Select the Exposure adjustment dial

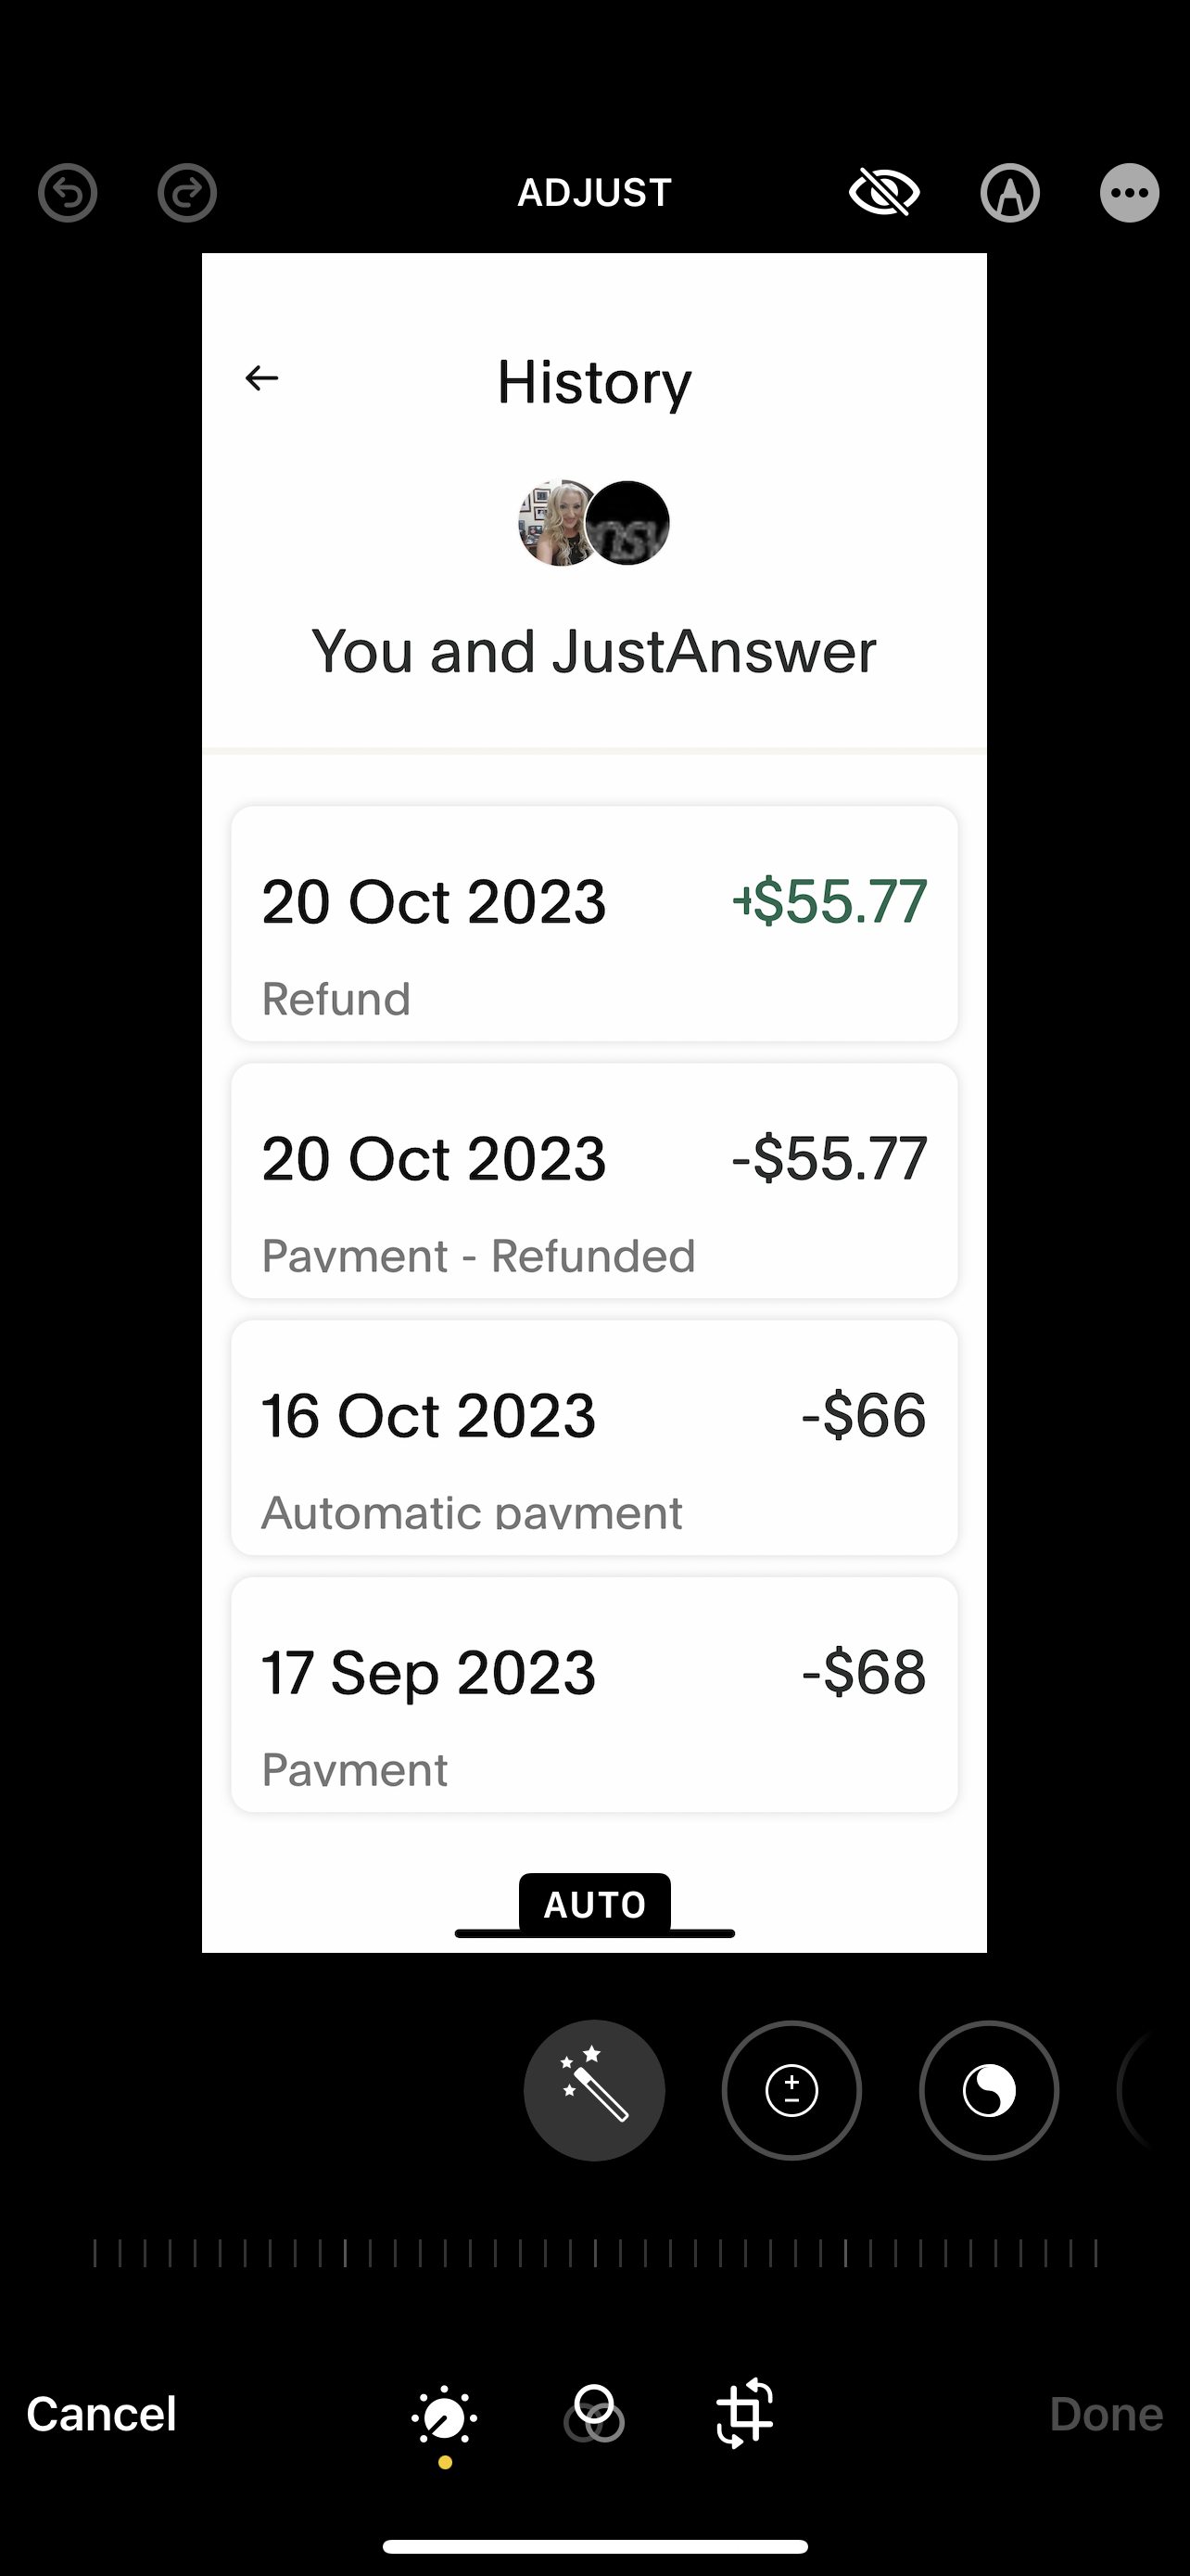coord(791,2090)
